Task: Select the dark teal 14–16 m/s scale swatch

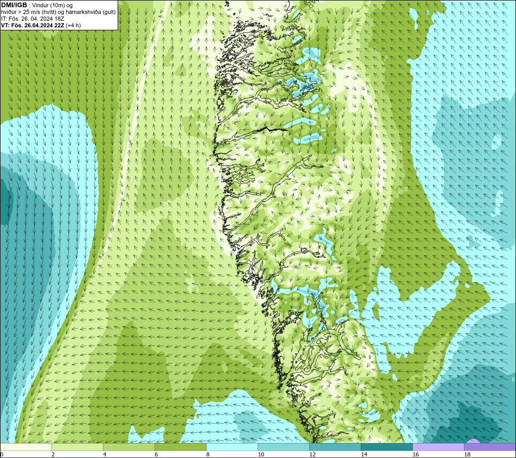Action: pyautogui.click(x=386, y=447)
